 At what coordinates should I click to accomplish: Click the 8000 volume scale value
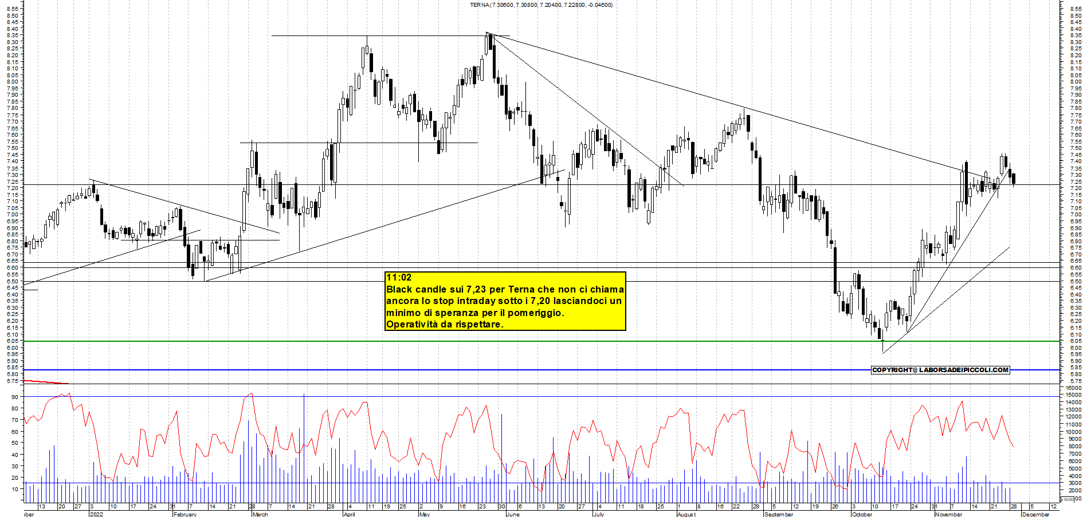(x=1074, y=447)
